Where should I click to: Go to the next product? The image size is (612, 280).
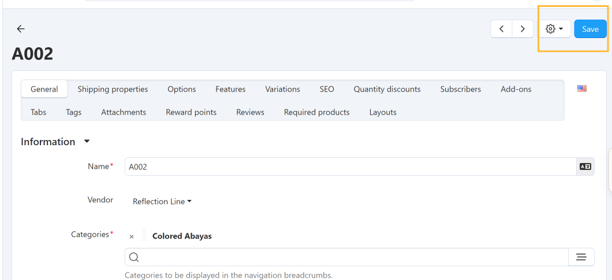coord(523,29)
